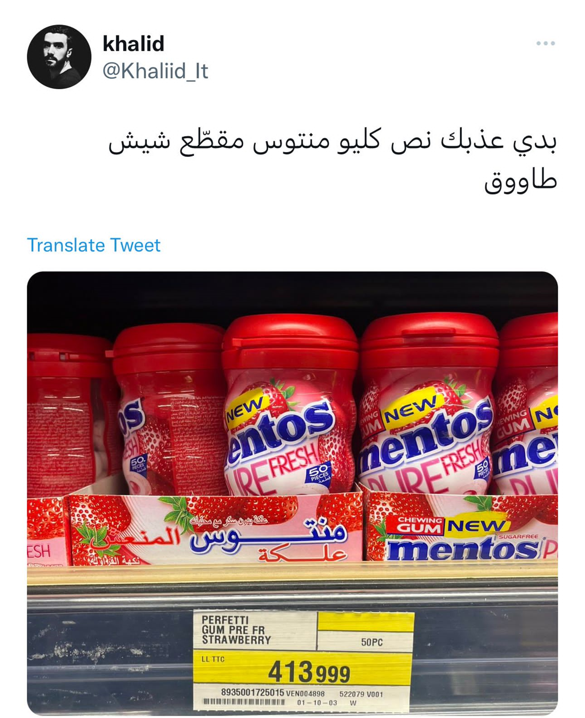Click the mentos logo on right box
Viewport: 585px width, 718px height.
pyautogui.click(x=463, y=549)
